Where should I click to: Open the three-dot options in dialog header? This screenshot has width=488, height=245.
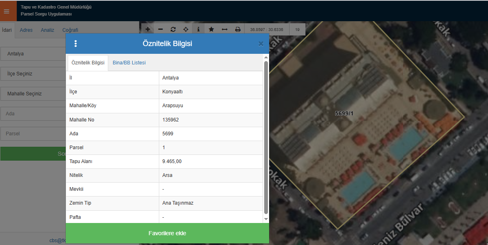coord(76,44)
